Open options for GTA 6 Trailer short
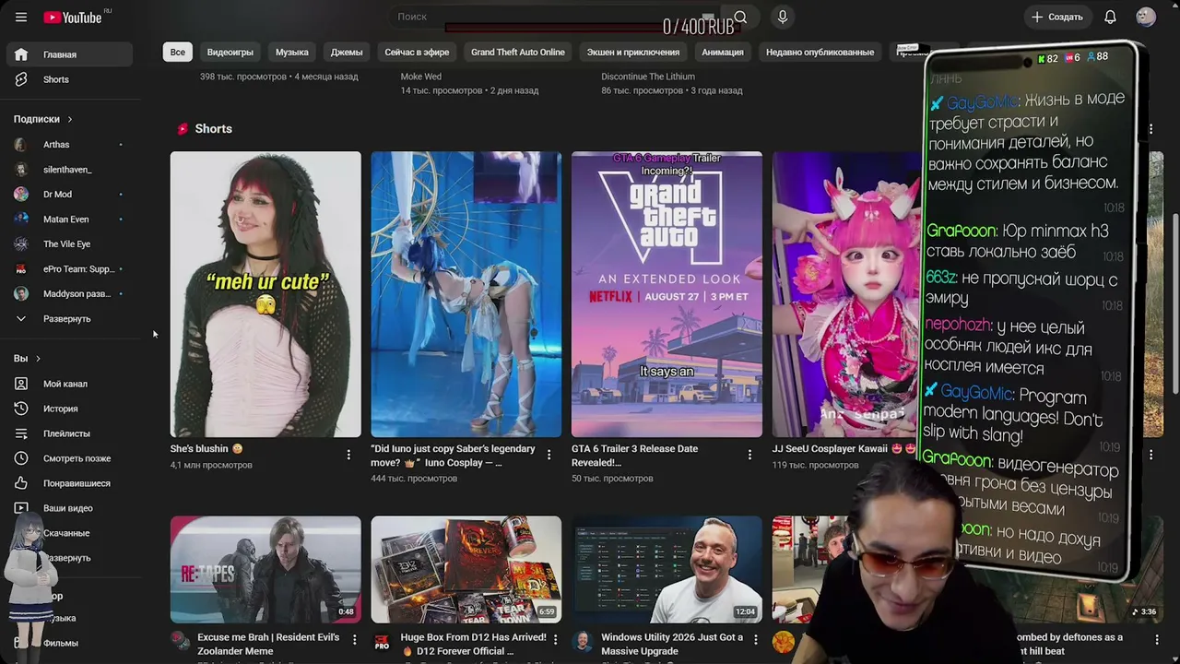Viewport: 1180px width, 664px height. point(749,455)
